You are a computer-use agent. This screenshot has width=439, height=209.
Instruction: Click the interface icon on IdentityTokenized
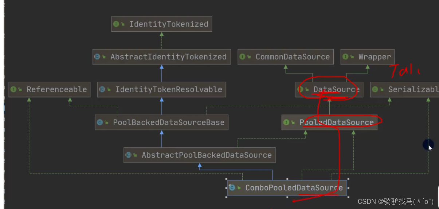pos(116,24)
